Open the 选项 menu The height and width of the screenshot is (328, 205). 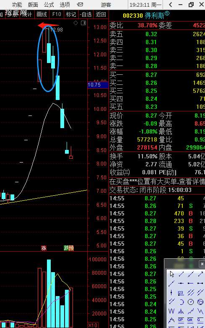tap(65, 5)
